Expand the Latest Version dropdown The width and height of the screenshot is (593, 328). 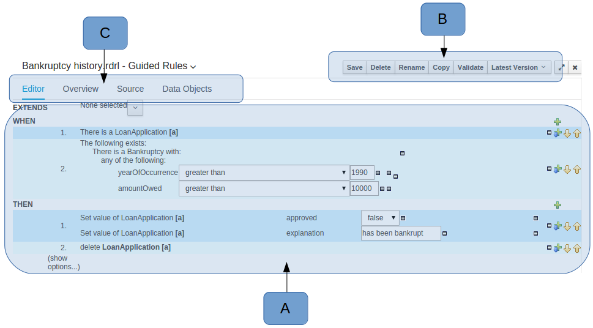(x=518, y=67)
